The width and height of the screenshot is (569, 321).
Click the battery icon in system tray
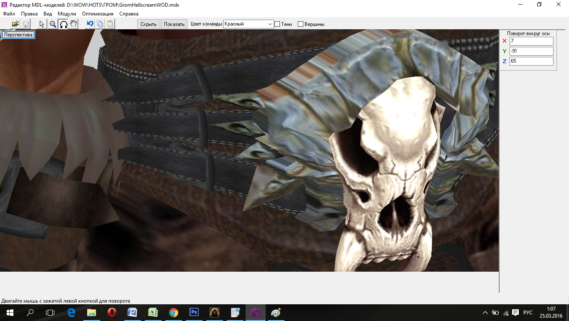tap(495, 313)
